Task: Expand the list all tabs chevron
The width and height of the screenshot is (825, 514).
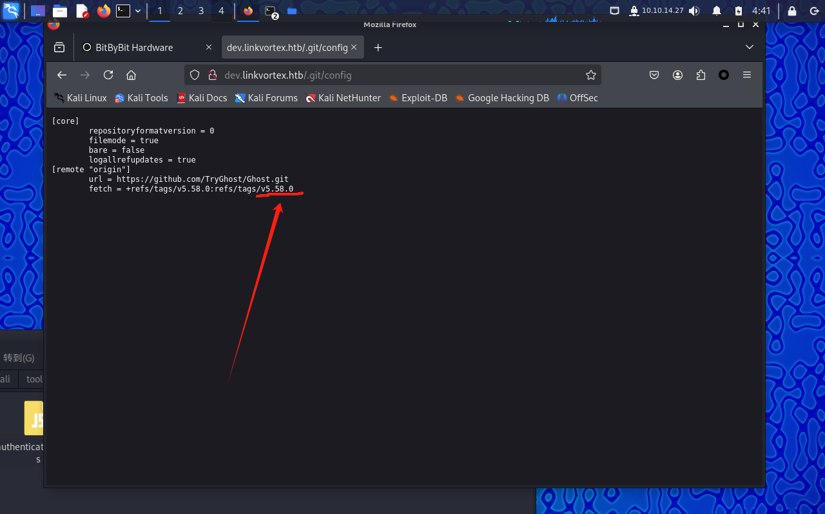Action: coord(749,48)
